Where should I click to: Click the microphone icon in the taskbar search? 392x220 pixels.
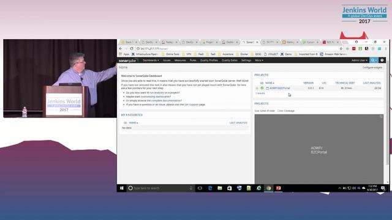[x=190, y=188]
